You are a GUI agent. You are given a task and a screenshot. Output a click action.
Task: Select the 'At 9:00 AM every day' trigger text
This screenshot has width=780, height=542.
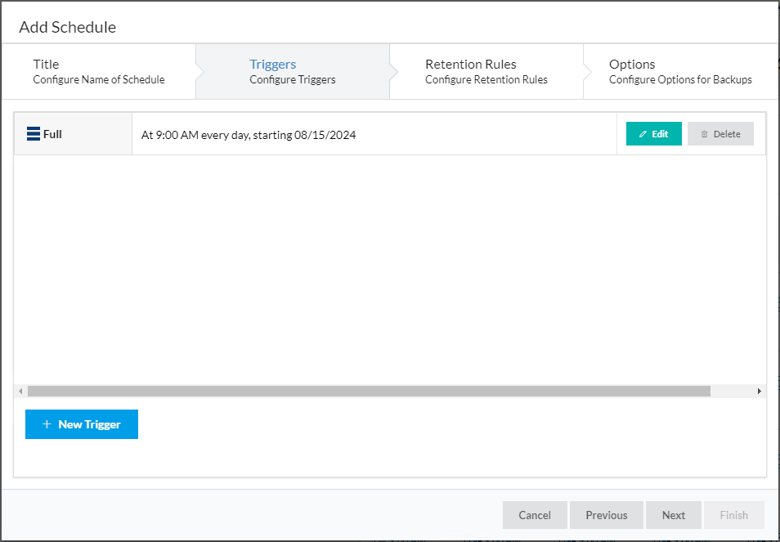249,135
